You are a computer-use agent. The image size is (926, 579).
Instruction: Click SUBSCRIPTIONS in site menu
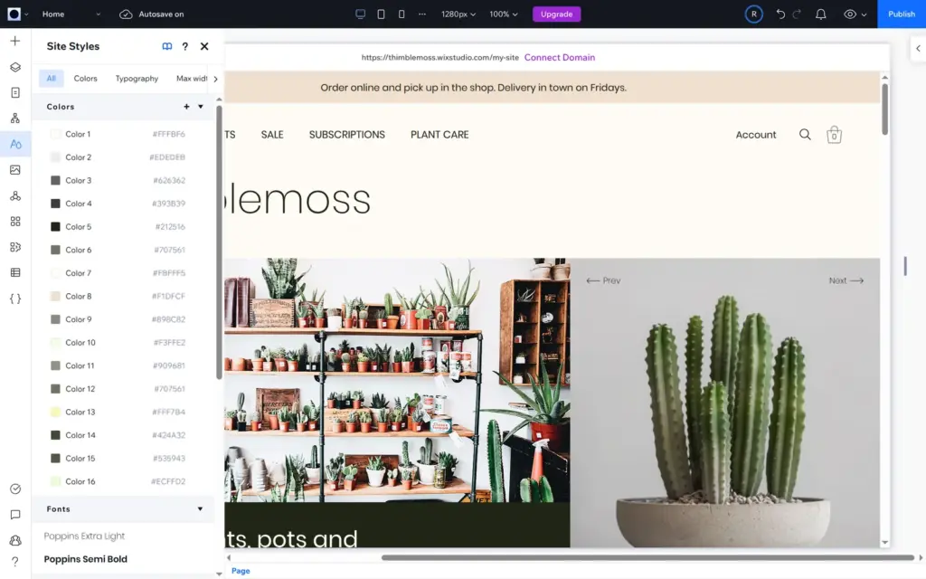(x=346, y=135)
